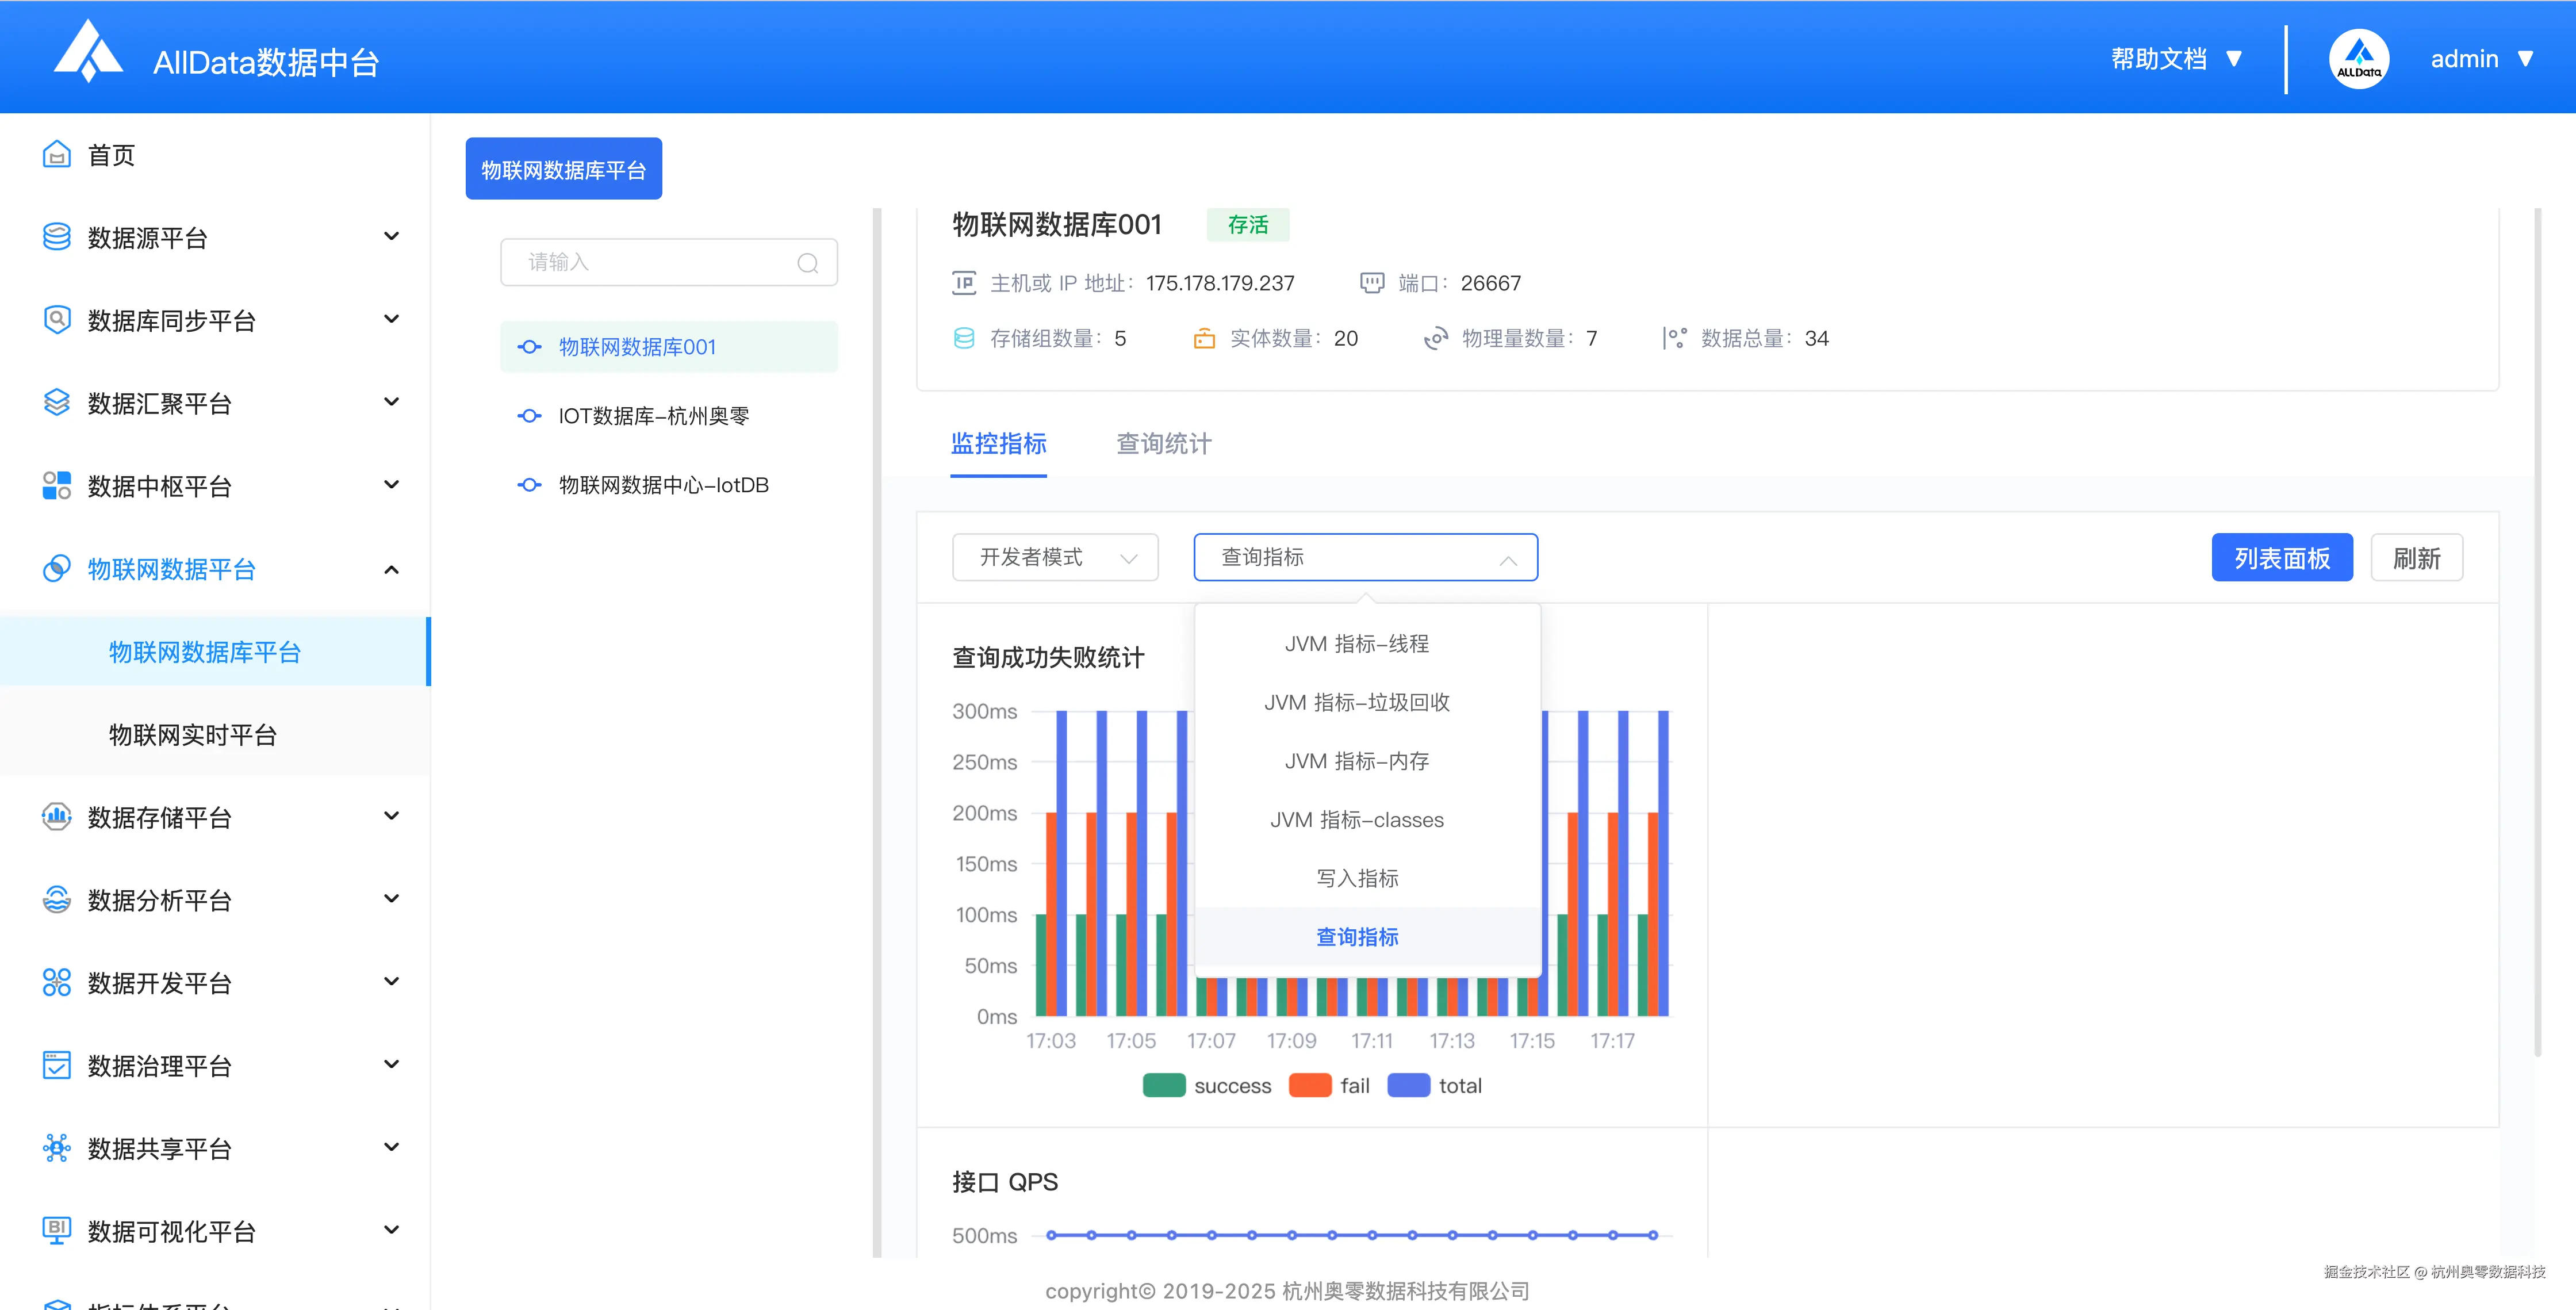Click the AllData user avatar icon
The width and height of the screenshot is (2576, 1310).
(2358, 59)
